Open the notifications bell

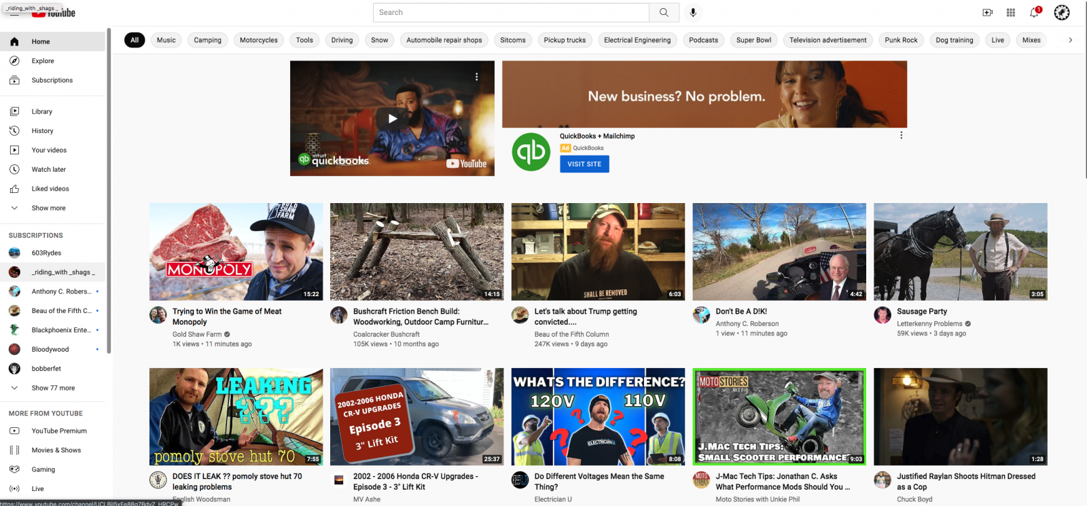(1034, 12)
